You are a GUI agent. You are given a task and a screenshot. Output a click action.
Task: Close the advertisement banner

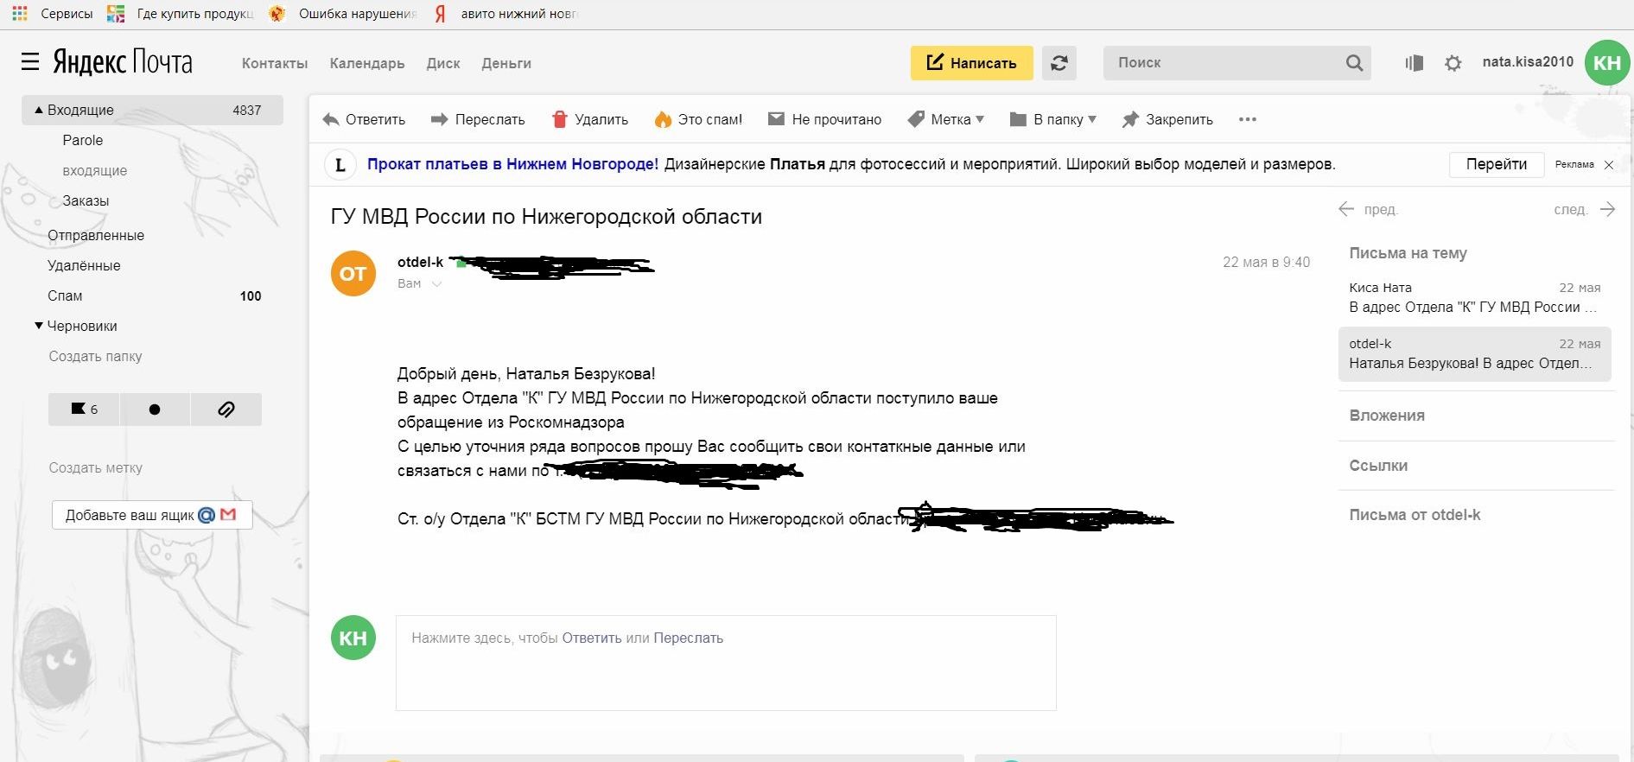1609,165
